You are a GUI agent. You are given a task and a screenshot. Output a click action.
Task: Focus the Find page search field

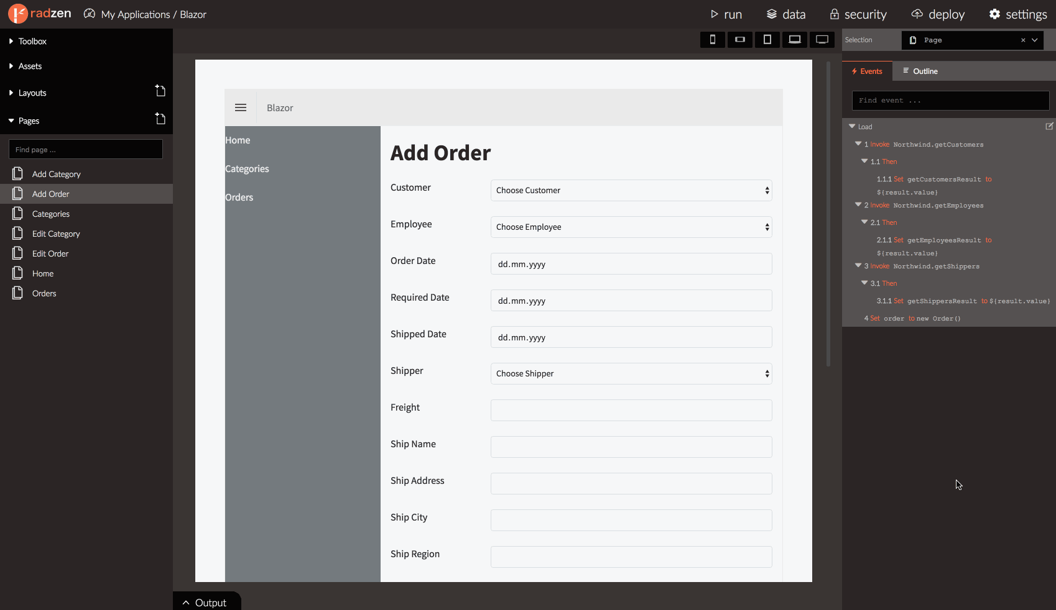86,149
